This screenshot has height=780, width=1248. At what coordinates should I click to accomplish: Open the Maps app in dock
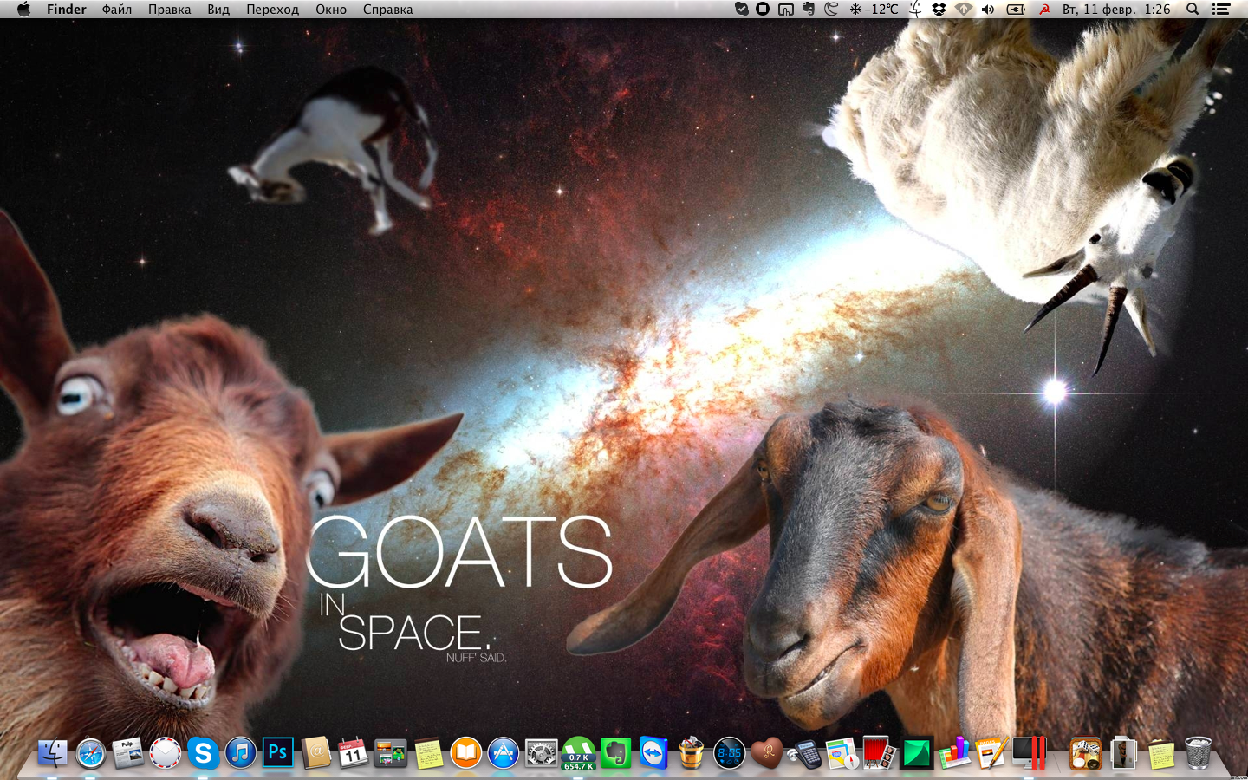pos(842,753)
